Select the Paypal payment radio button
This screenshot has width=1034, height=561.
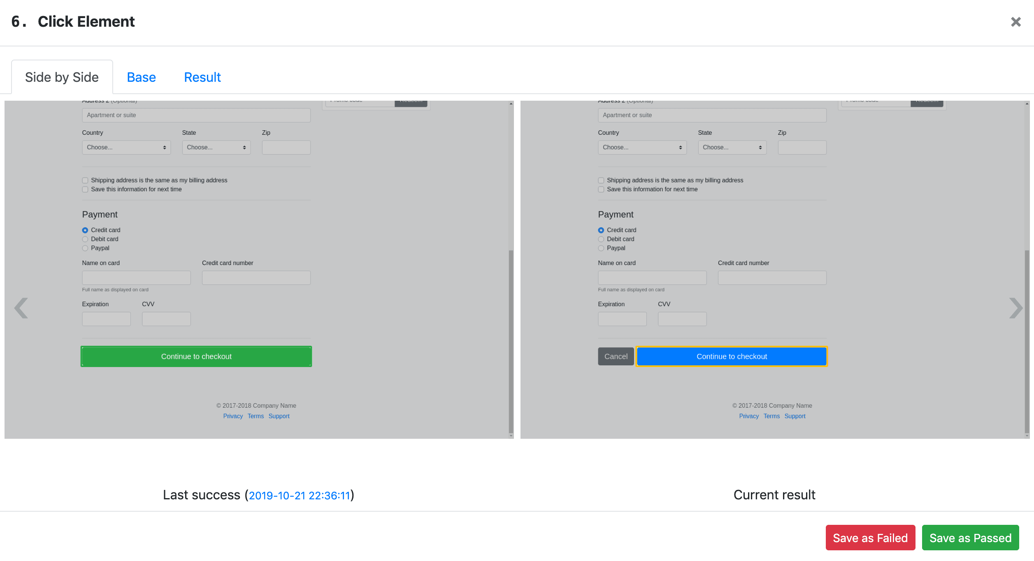(85, 248)
